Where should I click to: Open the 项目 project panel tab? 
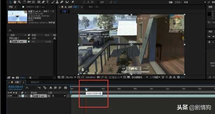pyautogui.click(x=11, y=7)
